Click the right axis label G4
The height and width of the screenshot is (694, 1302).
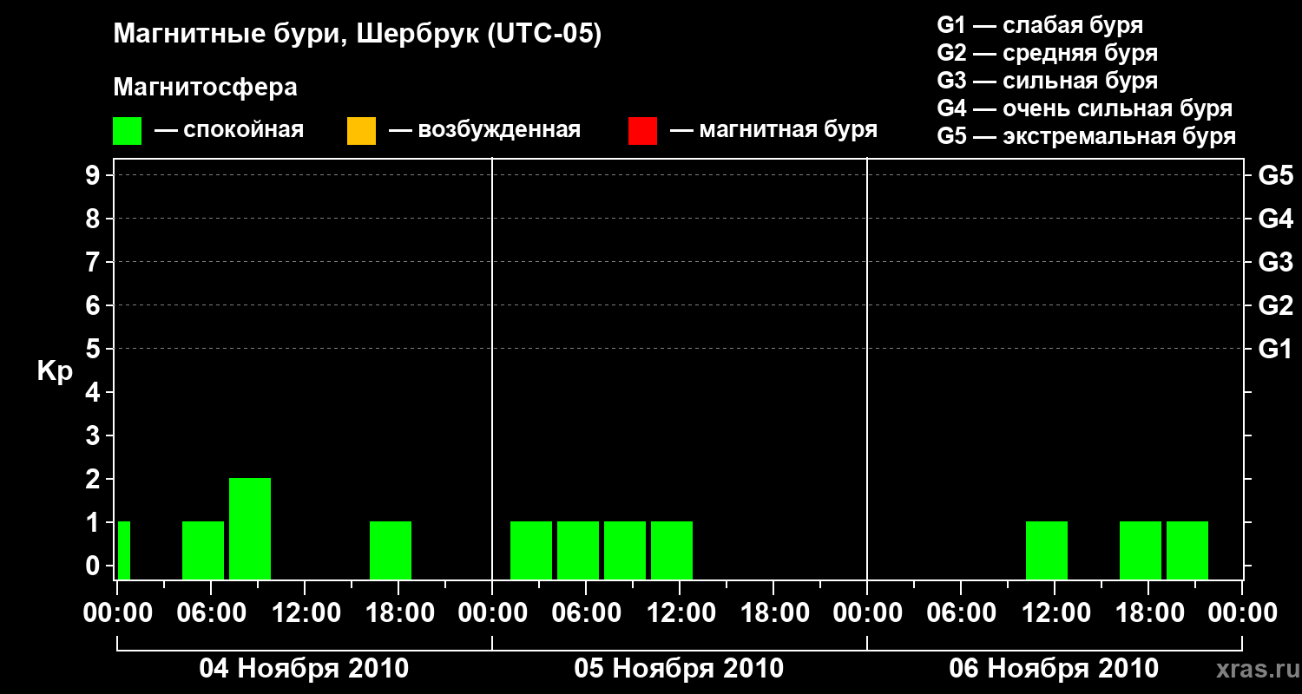click(1275, 219)
